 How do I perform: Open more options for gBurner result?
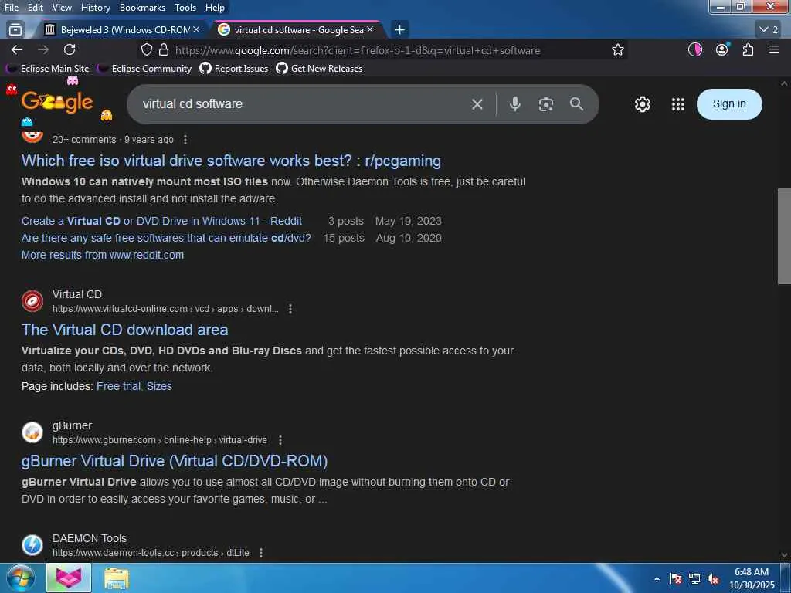coord(280,440)
